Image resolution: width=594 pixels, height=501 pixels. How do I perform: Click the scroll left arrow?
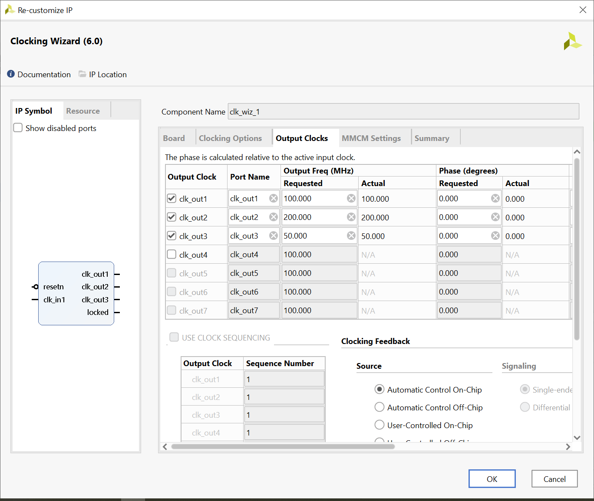pos(165,446)
